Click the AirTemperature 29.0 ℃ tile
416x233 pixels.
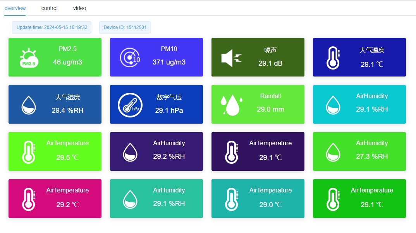[x=258, y=198]
